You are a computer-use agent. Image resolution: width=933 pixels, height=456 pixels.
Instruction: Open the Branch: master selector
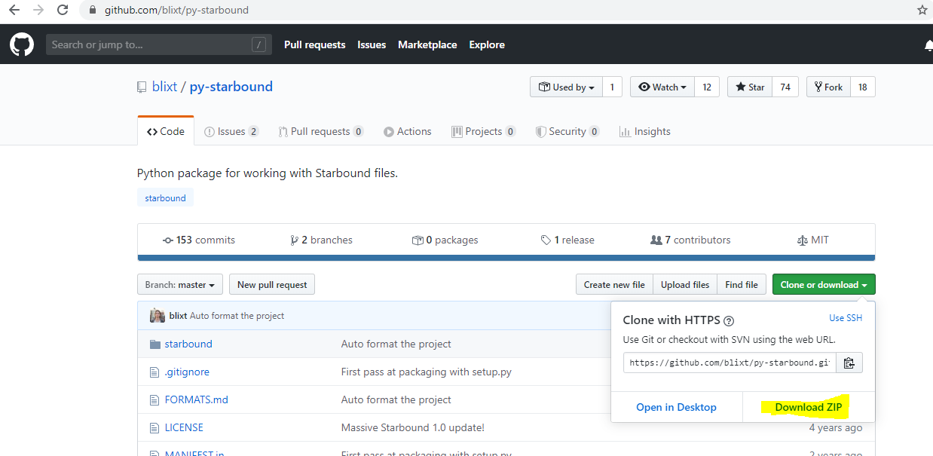click(x=180, y=284)
